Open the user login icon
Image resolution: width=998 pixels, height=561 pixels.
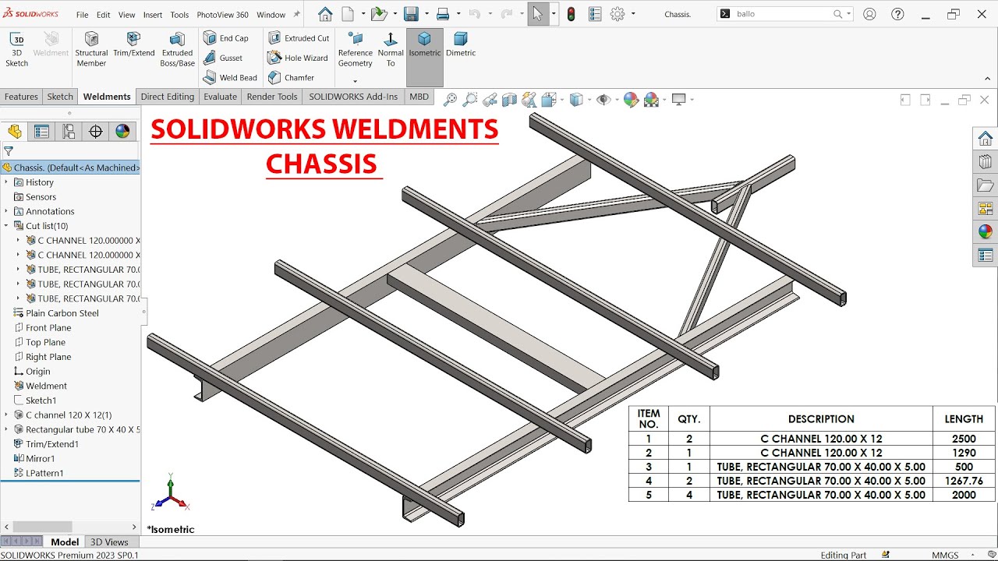[x=869, y=14]
